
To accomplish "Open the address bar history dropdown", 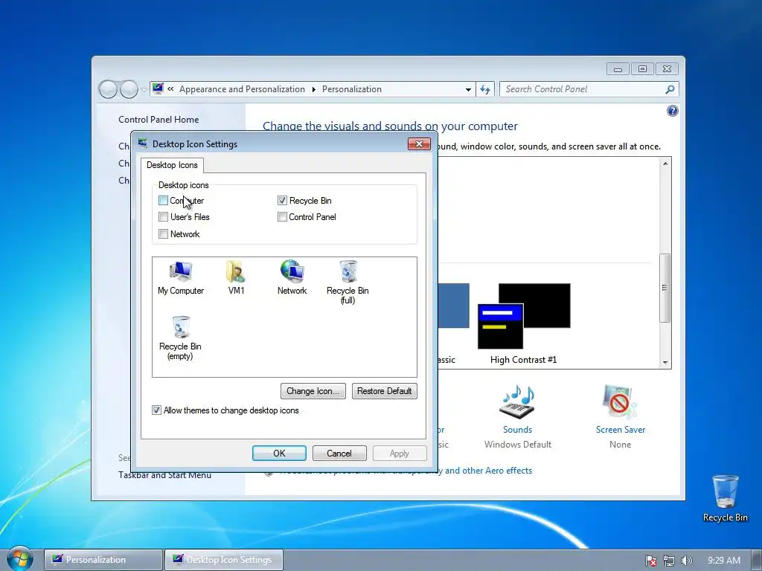I will click(468, 89).
